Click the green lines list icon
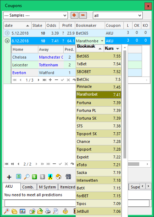The height and width of the screenshot is (217, 154). click(19, 176)
